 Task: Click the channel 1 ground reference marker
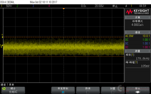(2, 46)
